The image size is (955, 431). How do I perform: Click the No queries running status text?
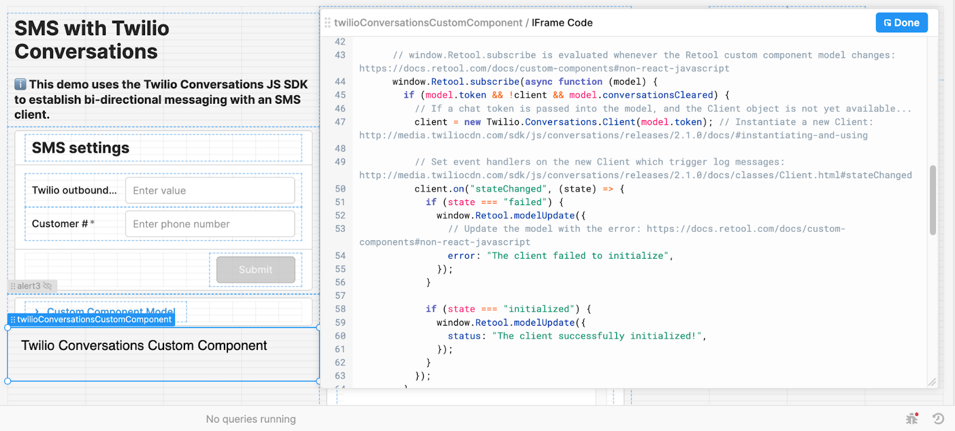(x=251, y=419)
